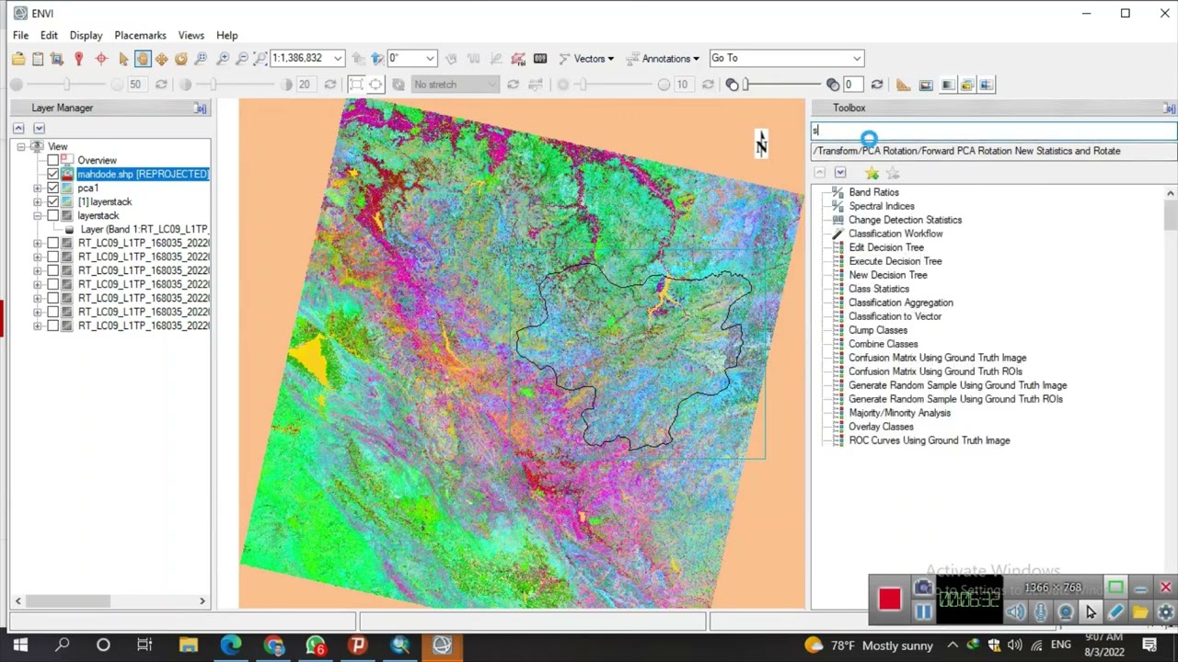This screenshot has width=1178, height=662.
Task: Click the brightness slider handle
Action: click(x=64, y=85)
